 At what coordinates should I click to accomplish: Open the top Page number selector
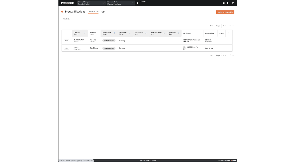pos(225,26)
